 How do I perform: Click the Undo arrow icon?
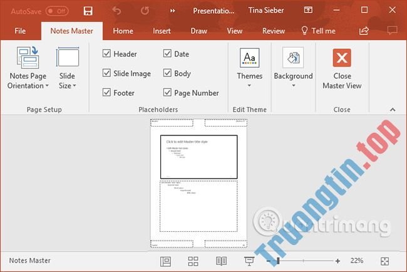pos(117,11)
